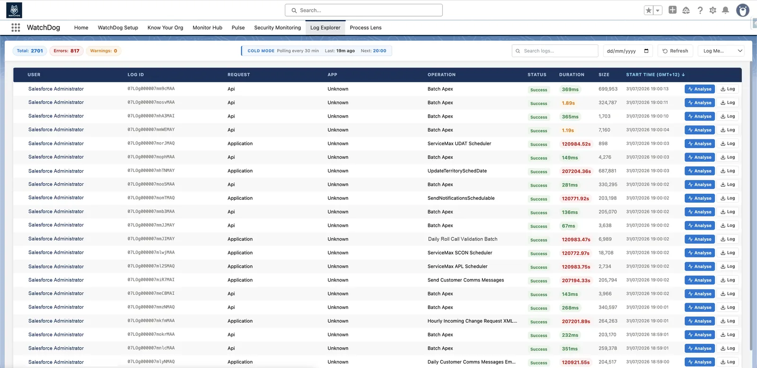Viewport: 757px width, 368px height.
Task: Switch to the Pulse tab
Action: coord(238,27)
